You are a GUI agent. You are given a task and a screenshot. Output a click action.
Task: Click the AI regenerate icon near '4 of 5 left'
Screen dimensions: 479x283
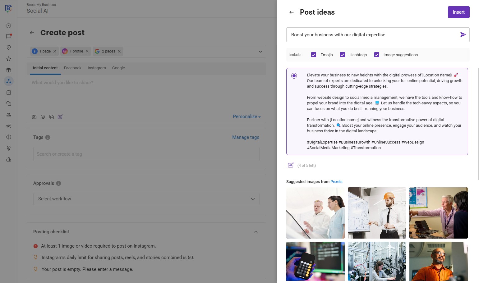pyautogui.click(x=291, y=165)
